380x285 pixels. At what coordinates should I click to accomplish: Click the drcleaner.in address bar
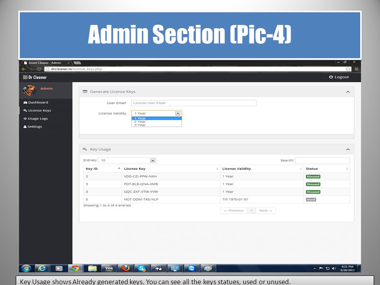click(198, 69)
